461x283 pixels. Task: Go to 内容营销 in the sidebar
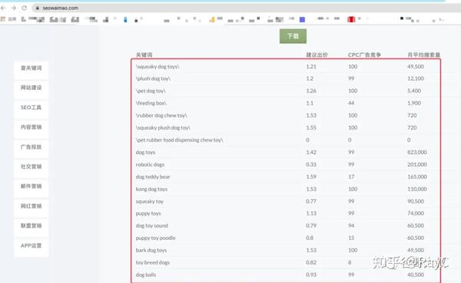pyautogui.click(x=32, y=127)
